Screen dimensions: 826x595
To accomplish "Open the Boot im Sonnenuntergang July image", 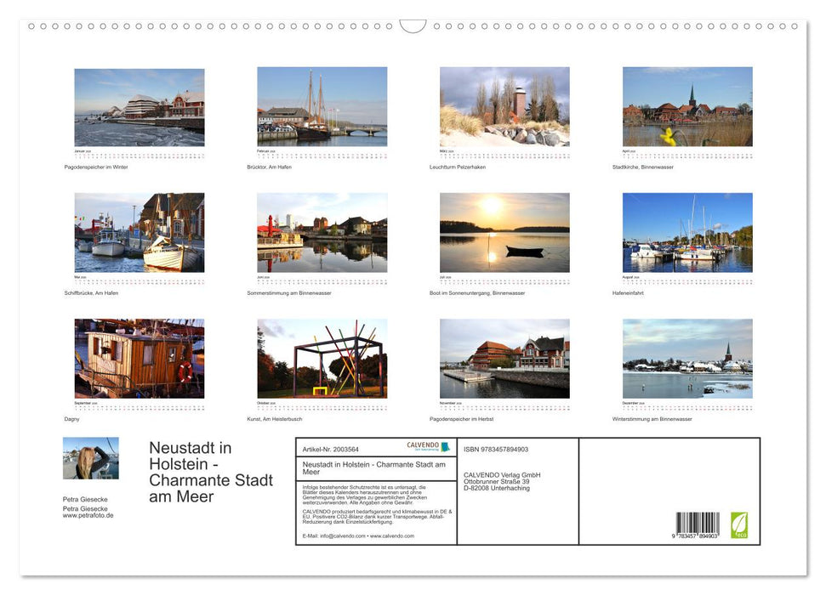I will (x=504, y=231).
